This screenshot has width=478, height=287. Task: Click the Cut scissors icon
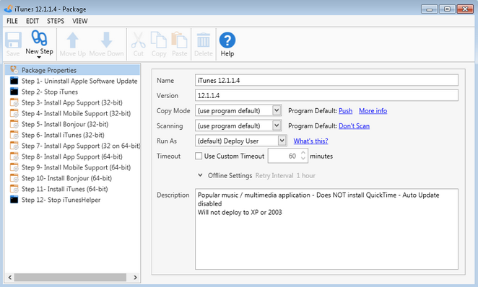pyautogui.click(x=138, y=40)
